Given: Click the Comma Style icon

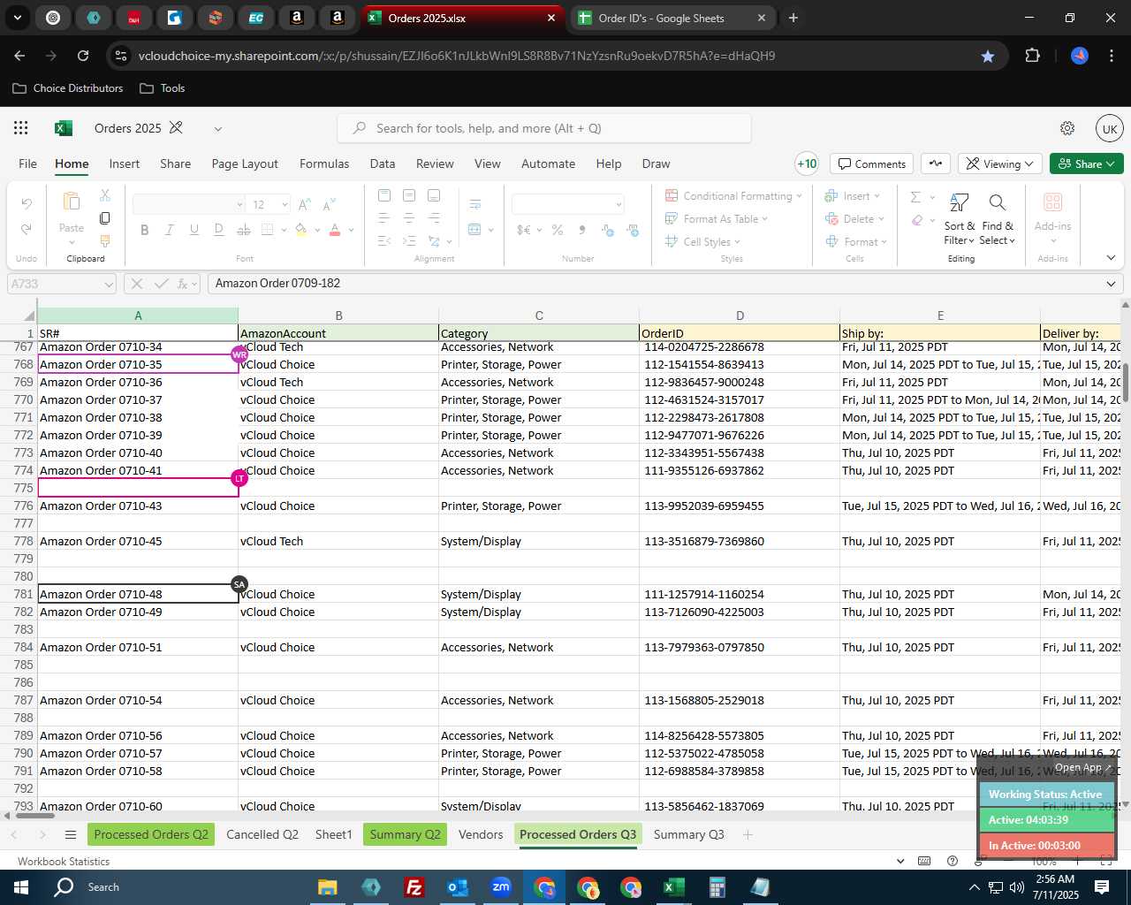Looking at the screenshot, I should [582, 230].
